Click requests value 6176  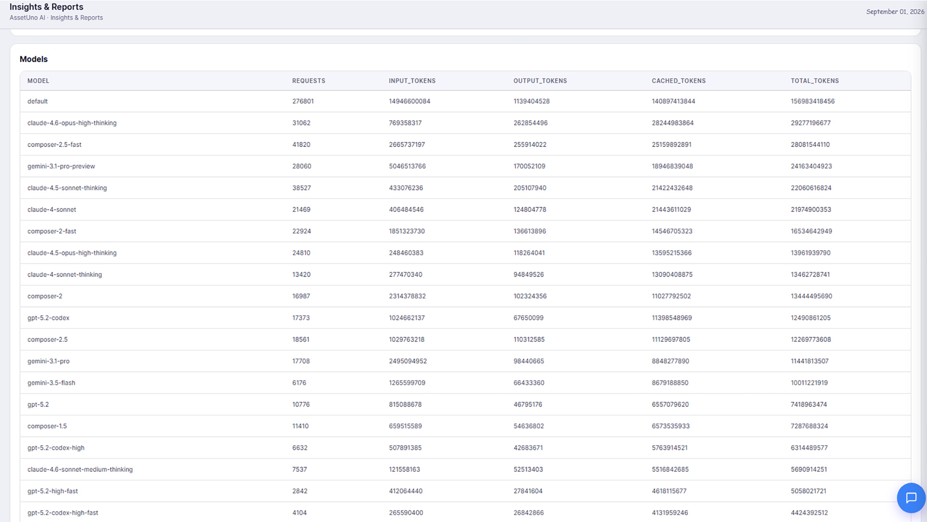(299, 383)
